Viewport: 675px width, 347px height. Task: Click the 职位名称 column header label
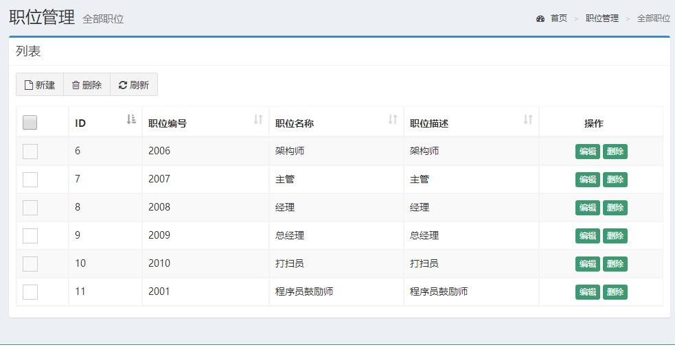[295, 123]
